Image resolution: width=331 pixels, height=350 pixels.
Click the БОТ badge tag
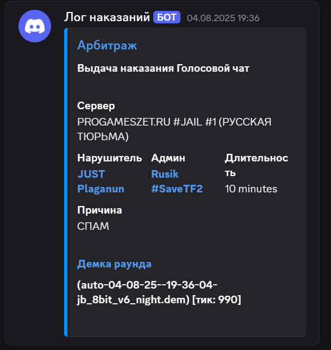(167, 17)
